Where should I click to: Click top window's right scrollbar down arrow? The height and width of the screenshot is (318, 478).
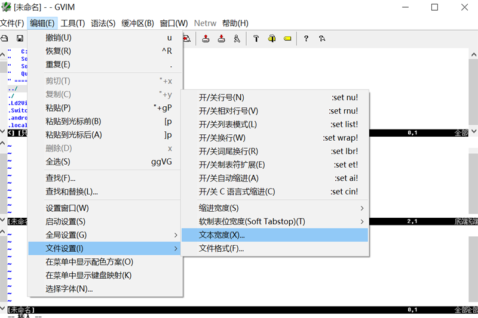coord(473,131)
